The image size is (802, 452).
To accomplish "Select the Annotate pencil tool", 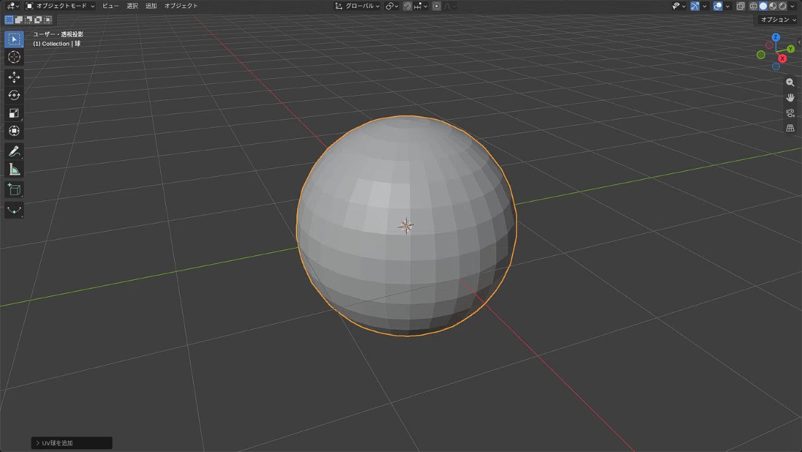I will (14, 151).
